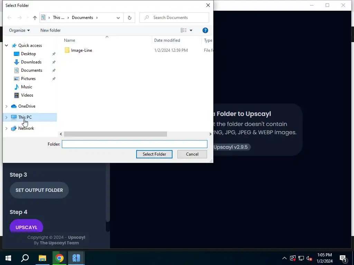Click SET OUTPUT FOLDER button in Upscayl
Image resolution: width=354 pixels, height=265 pixels.
[39, 190]
